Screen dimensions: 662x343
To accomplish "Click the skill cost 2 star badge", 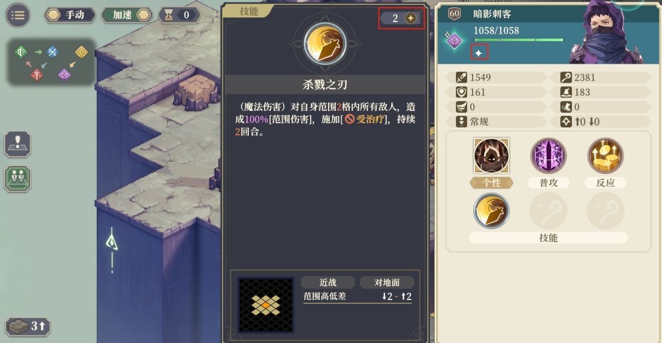I will 400,18.
